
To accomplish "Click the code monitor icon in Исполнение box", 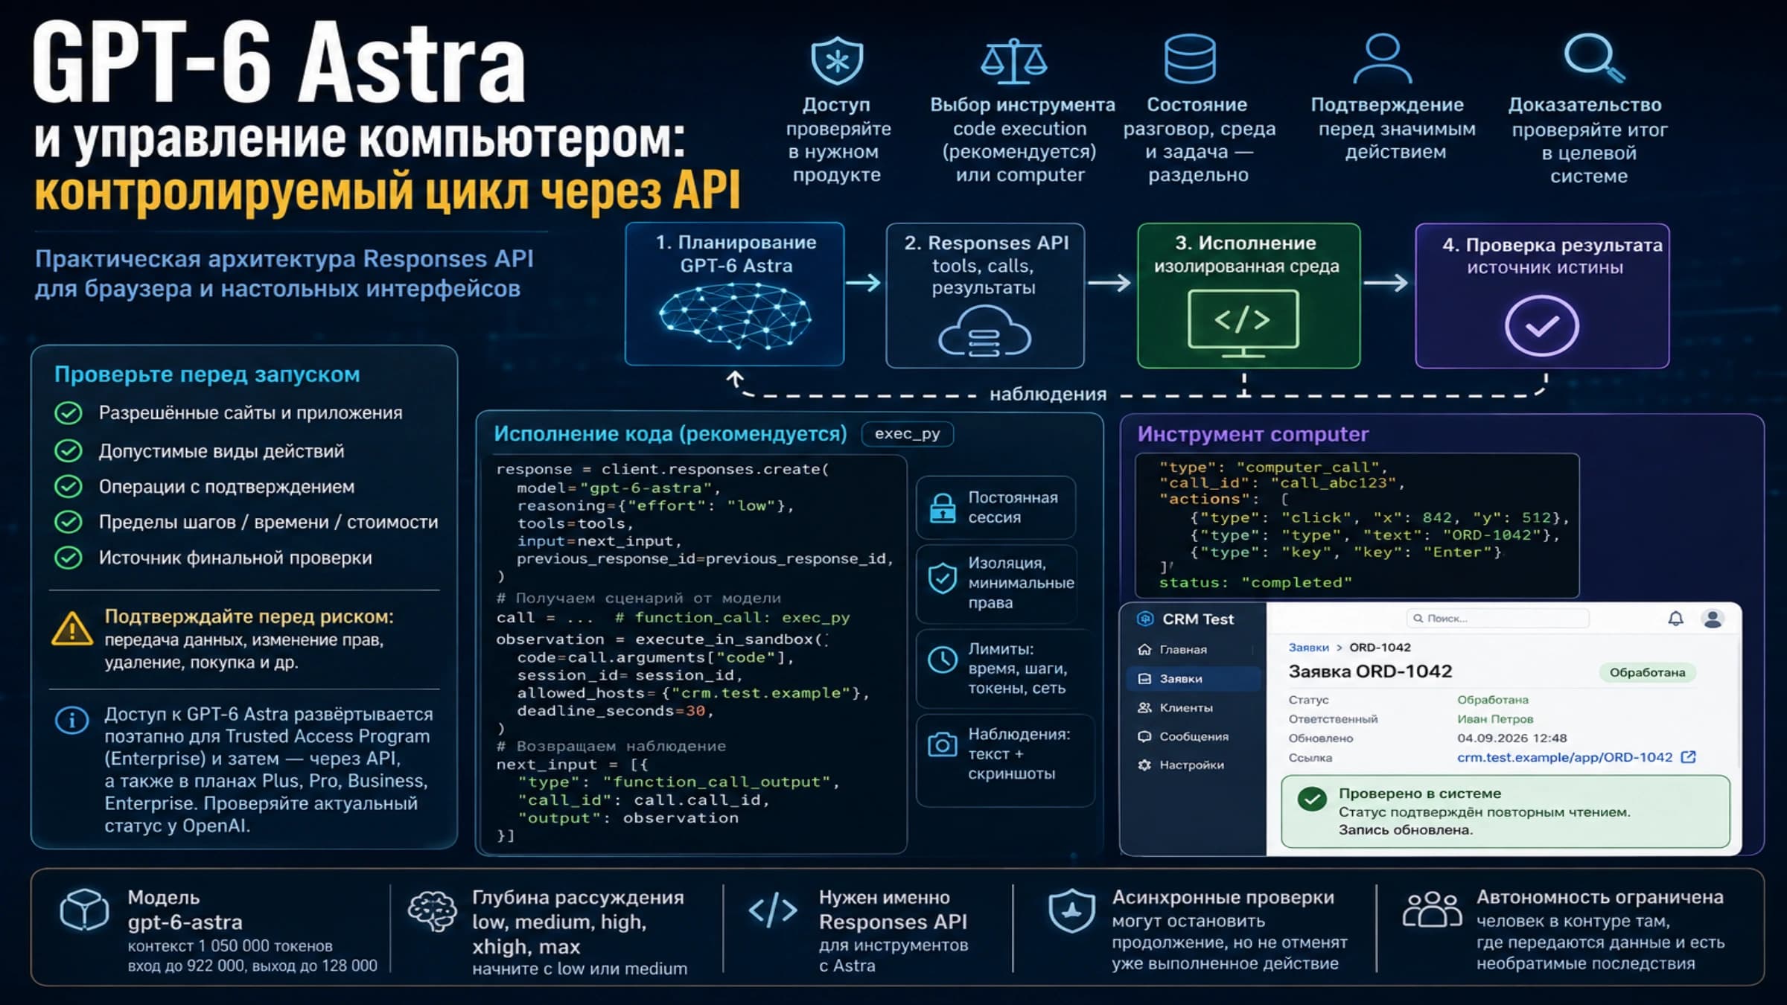I will pos(1243,324).
